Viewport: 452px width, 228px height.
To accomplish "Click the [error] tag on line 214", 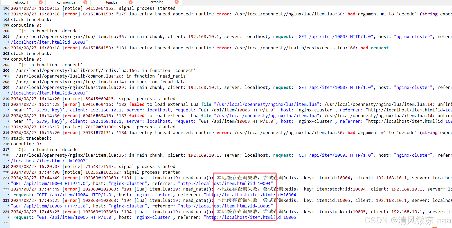I will click(71, 133).
